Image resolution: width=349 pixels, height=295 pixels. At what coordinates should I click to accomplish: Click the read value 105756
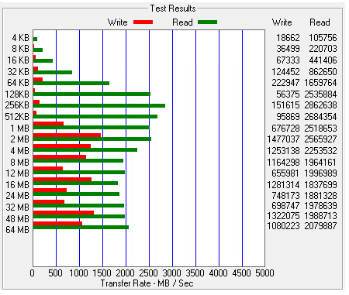click(x=323, y=38)
